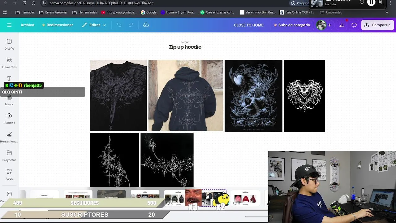This screenshot has height=223, width=396.
Task: Click the Redimensionar button
Action: (57, 25)
